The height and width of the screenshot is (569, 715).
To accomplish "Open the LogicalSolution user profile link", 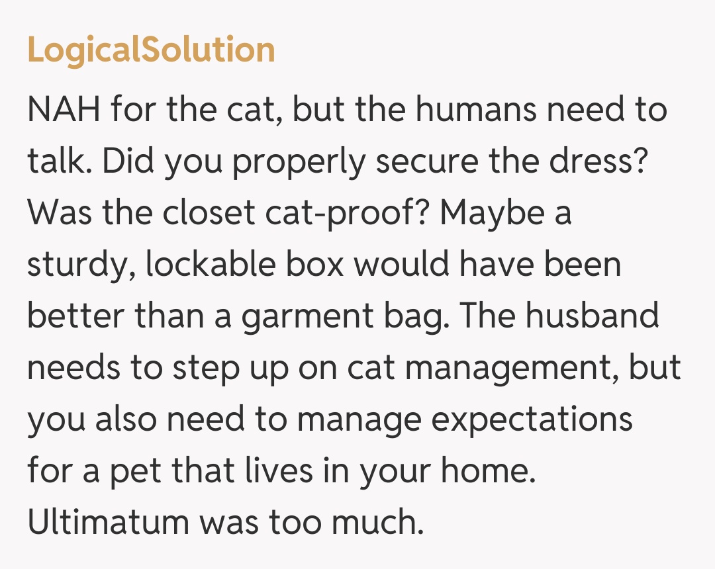I will (x=151, y=50).
